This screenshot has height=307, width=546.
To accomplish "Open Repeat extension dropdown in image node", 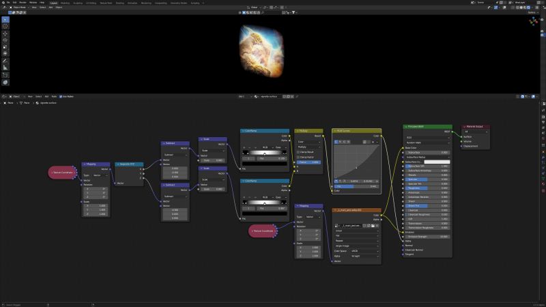I will (x=356, y=241).
